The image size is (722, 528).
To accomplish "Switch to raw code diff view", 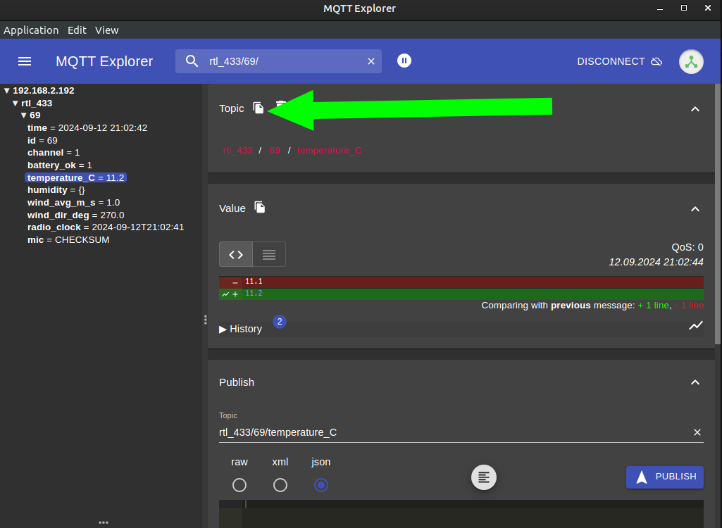I will (236, 255).
